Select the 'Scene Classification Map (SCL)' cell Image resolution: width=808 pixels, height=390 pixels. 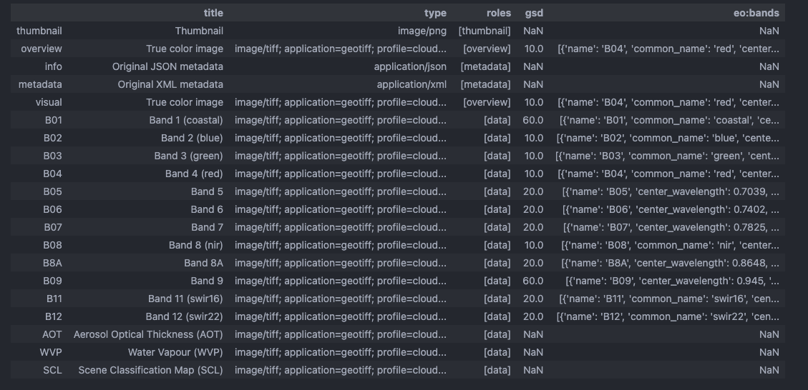pyautogui.click(x=150, y=370)
